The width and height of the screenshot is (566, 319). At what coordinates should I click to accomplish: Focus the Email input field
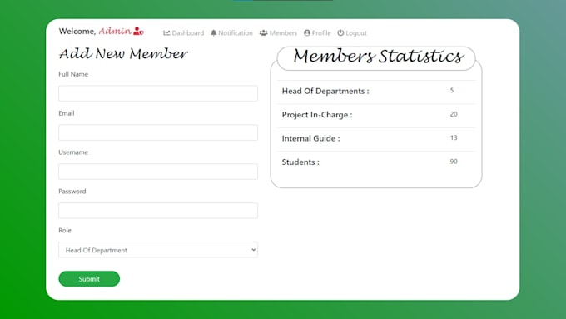tap(158, 132)
